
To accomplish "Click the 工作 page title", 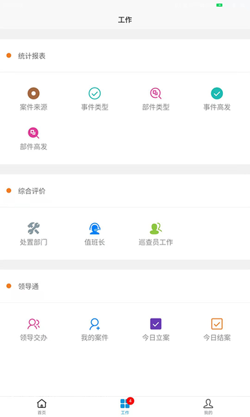I will point(125,19).
